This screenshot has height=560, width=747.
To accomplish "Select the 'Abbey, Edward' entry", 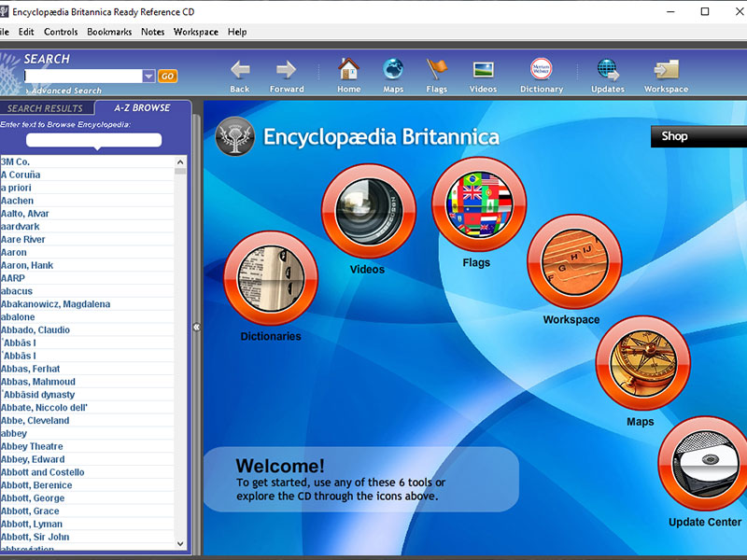I will pyautogui.click(x=87, y=459).
